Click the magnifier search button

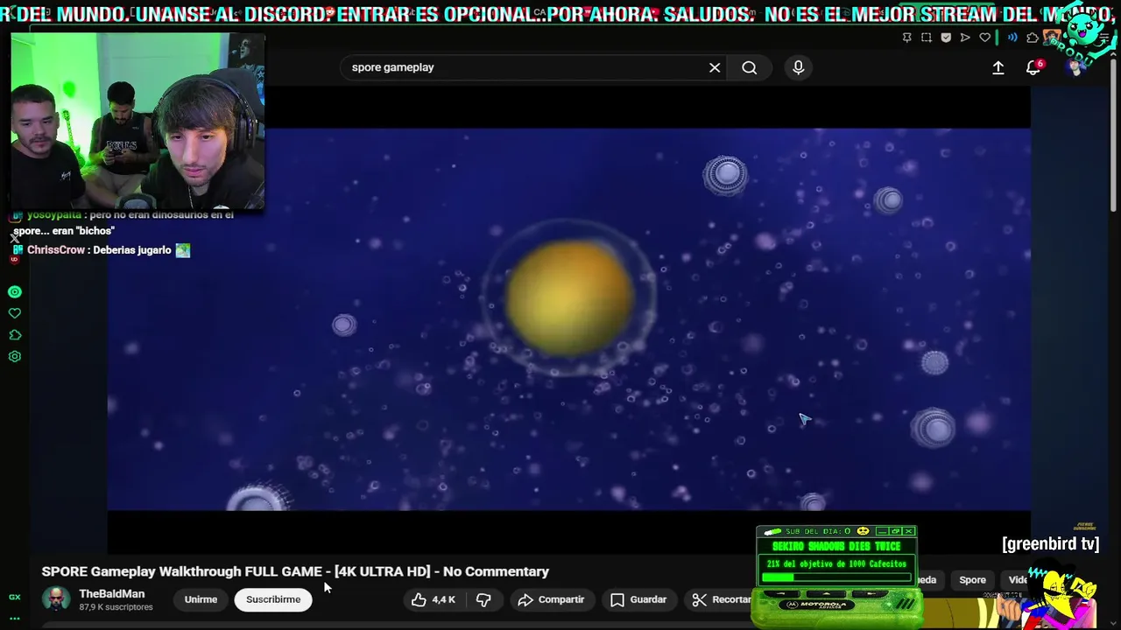(750, 67)
